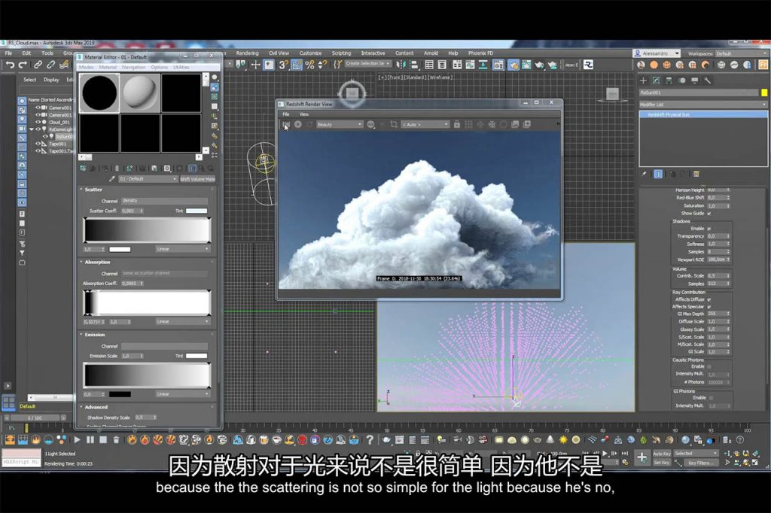
Task: Click the Redshift logo toolbar icon
Action: pos(588,65)
